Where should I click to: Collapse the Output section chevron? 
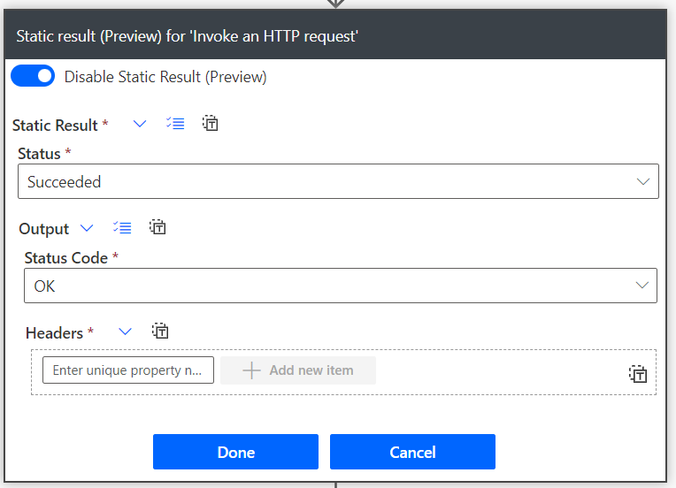[87, 228]
